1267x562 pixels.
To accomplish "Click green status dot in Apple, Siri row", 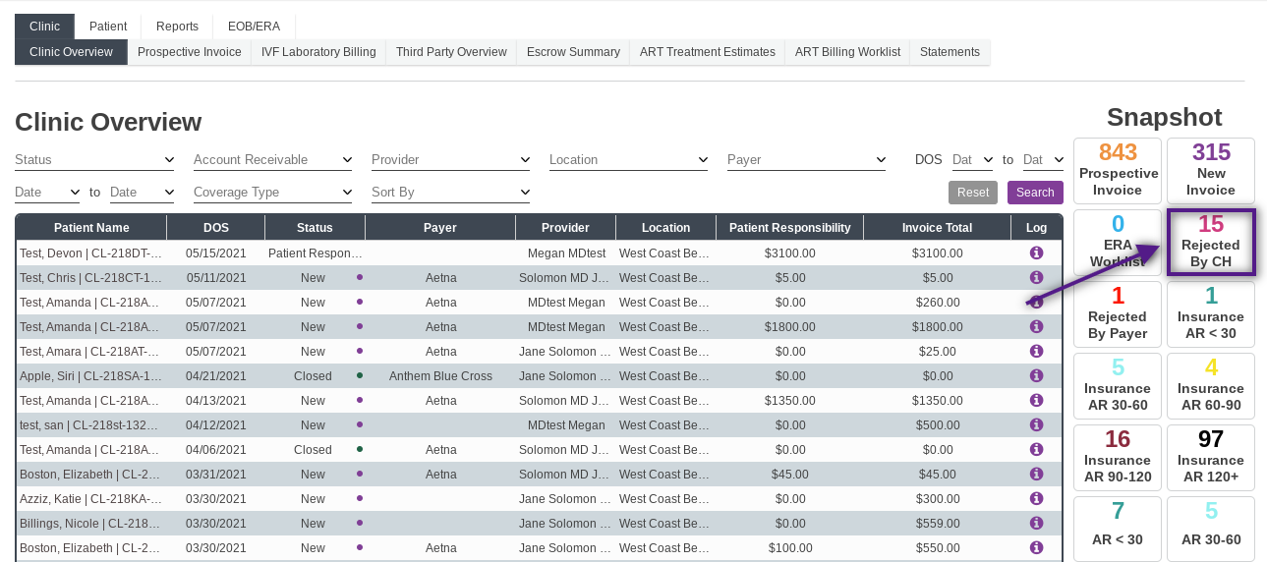I will coord(360,375).
